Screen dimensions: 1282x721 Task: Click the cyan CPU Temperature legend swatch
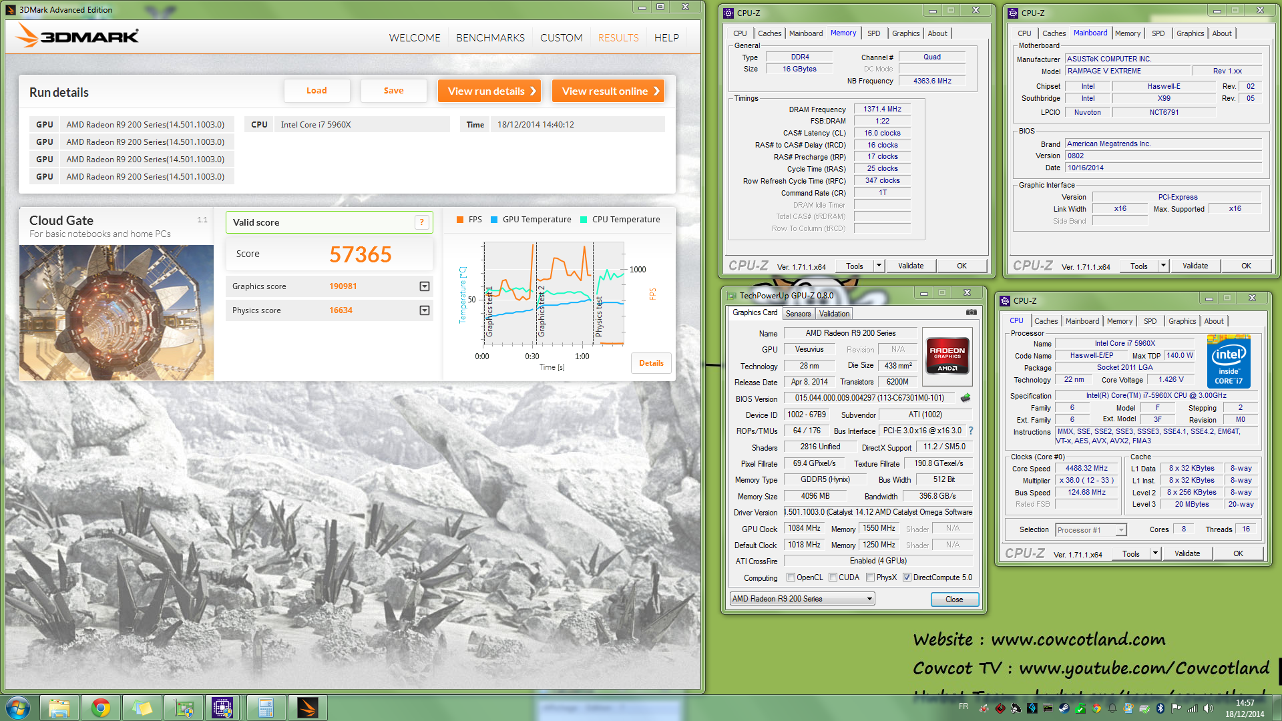[584, 220]
